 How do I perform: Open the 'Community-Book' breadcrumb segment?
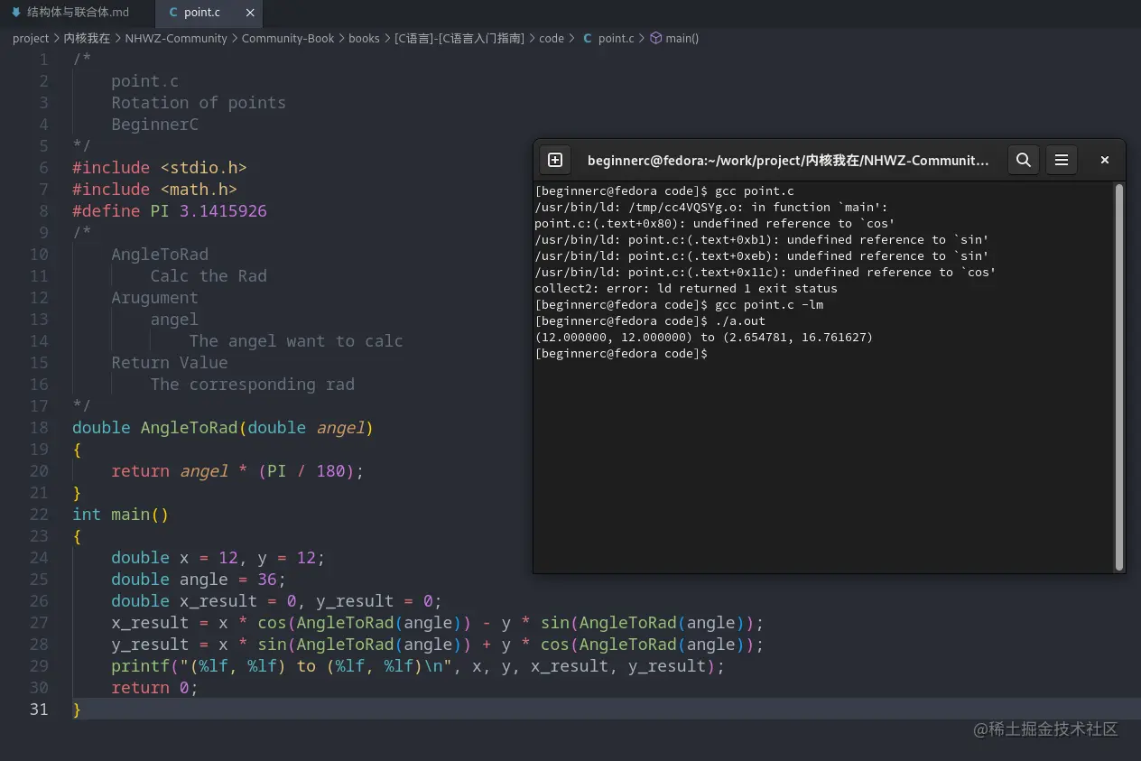pyautogui.click(x=288, y=38)
